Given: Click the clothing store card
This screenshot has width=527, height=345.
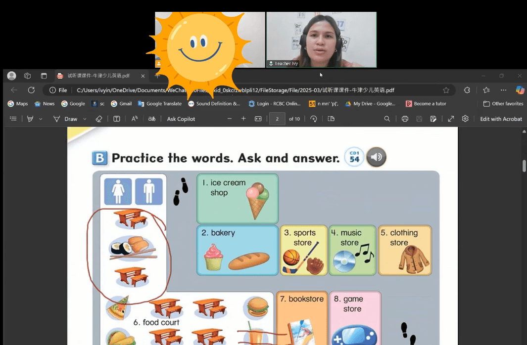Looking at the screenshot, I should (405, 251).
